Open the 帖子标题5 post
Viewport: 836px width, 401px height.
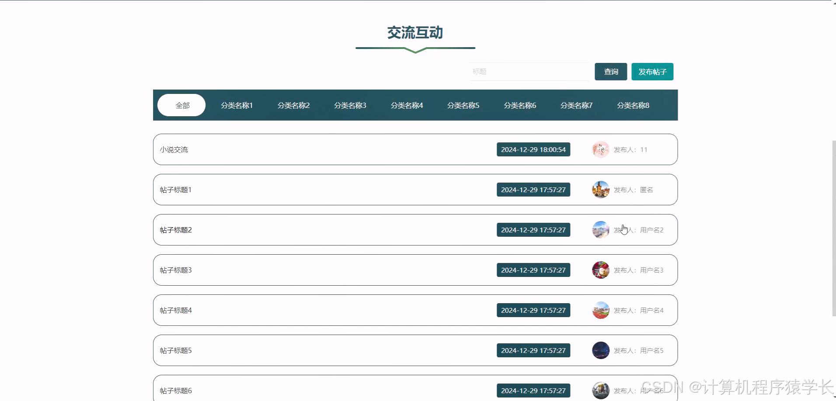coord(415,350)
